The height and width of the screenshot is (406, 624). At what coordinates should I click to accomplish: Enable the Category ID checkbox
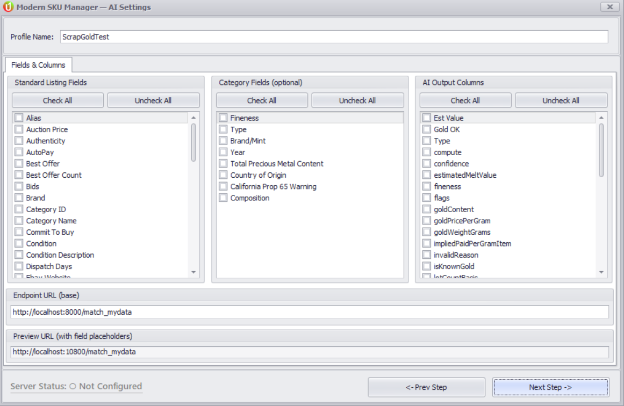(19, 209)
